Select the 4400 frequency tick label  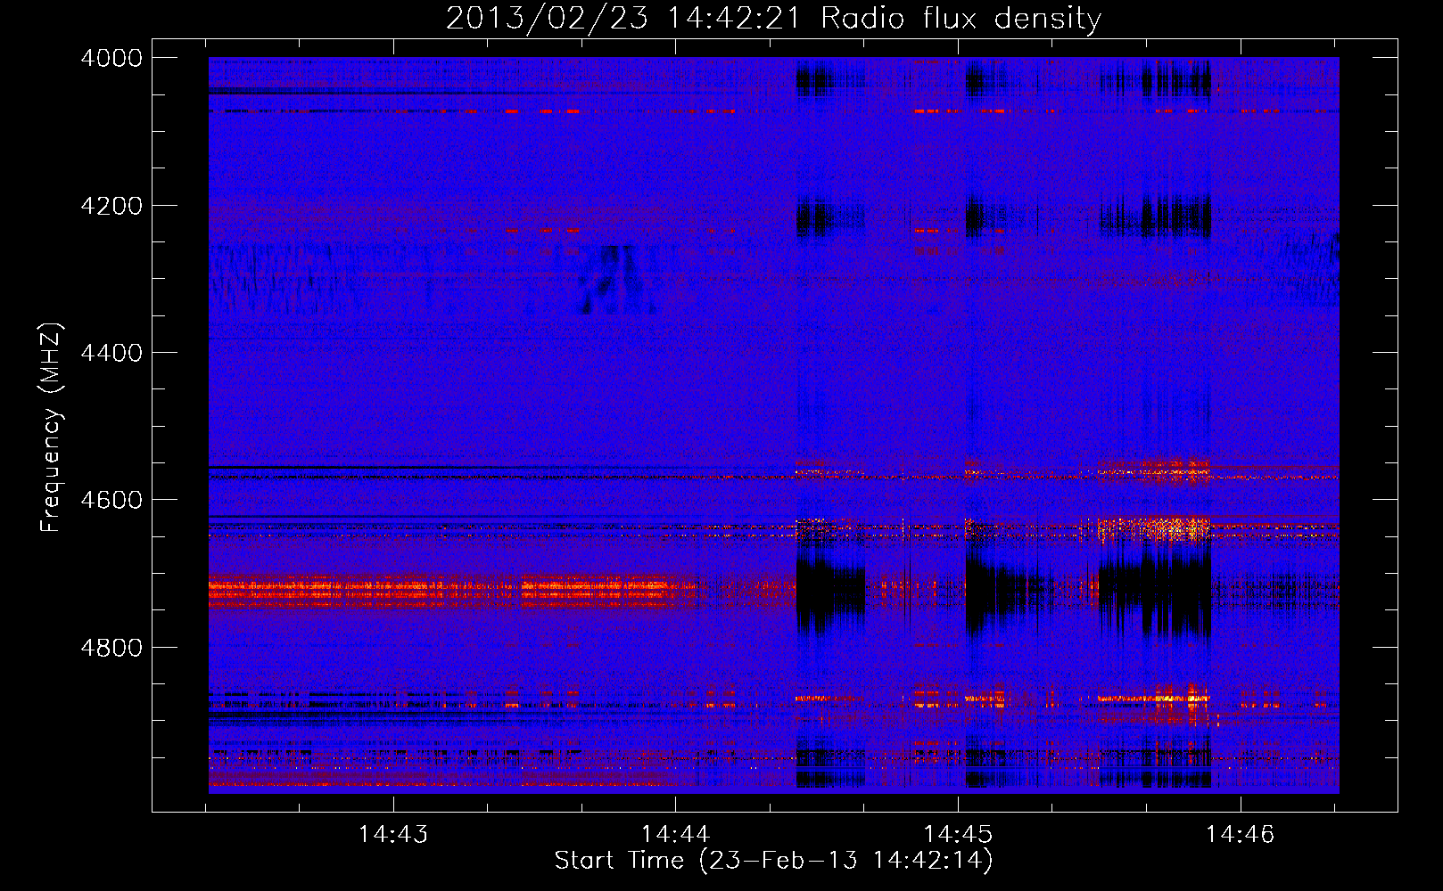pos(111,353)
